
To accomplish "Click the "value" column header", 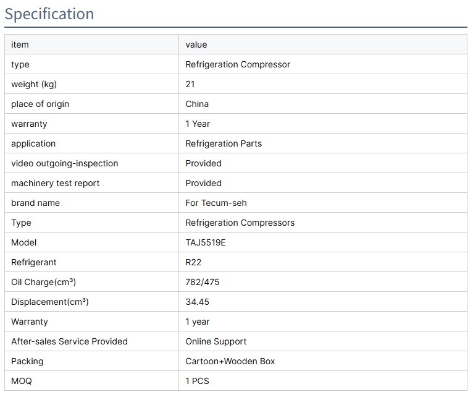I will [x=196, y=45].
